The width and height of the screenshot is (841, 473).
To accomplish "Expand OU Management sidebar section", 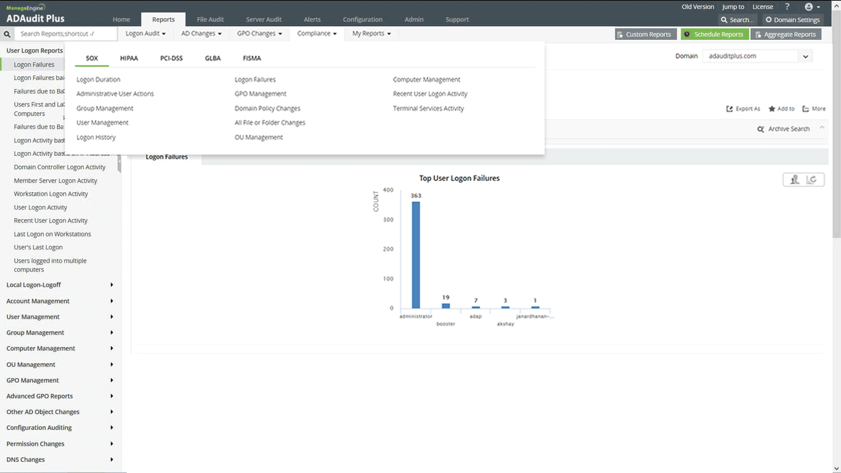I will [60, 364].
